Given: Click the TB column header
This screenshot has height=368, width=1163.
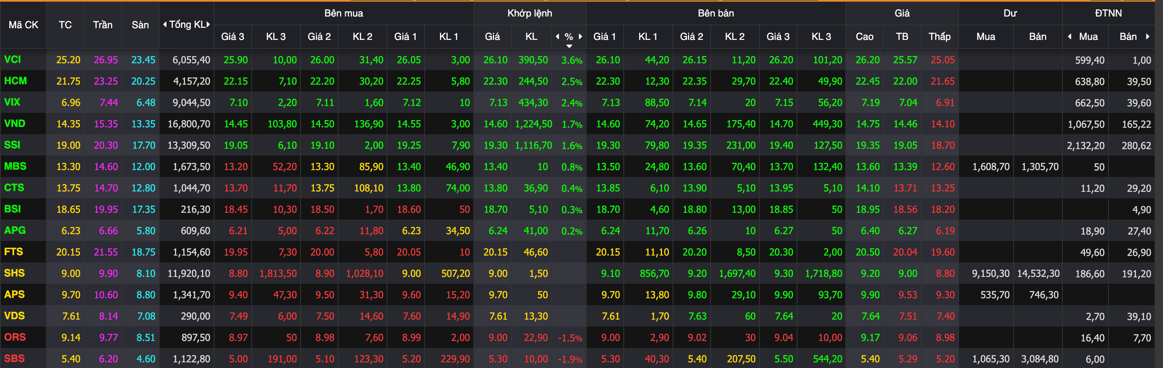Looking at the screenshot, I should point(902,37).
